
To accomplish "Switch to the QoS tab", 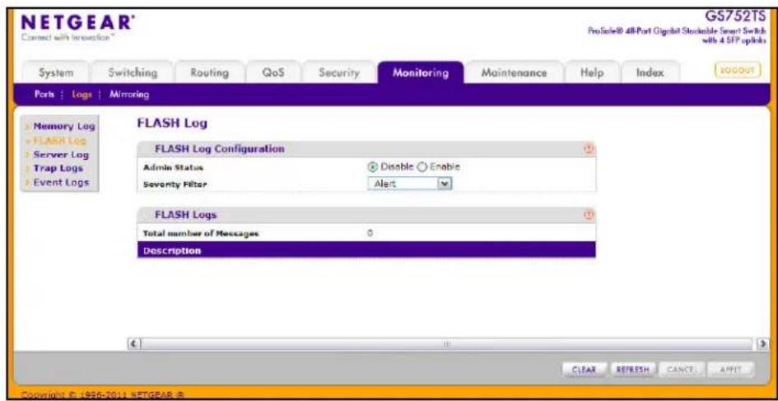I will click(x=273, y=73).
